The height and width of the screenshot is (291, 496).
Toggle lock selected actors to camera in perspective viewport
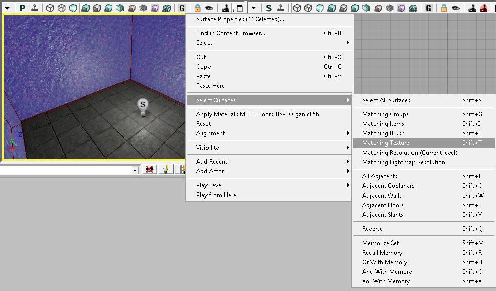198,8
